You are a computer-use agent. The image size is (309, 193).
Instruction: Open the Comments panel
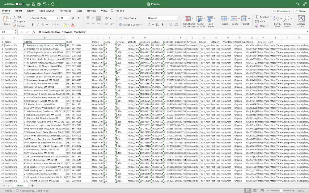[282, 11]
